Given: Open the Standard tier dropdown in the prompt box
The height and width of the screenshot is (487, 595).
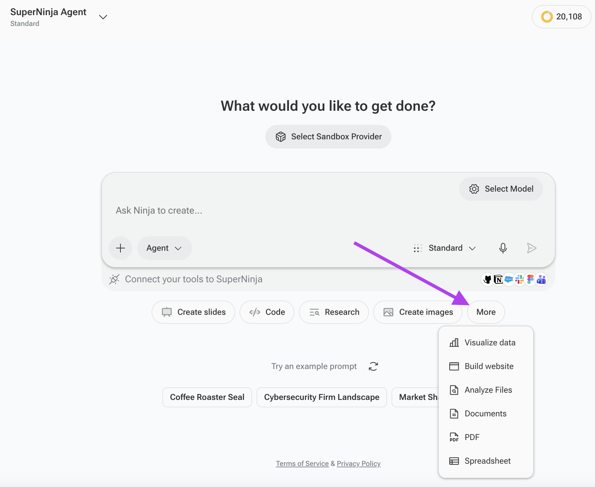Looking at the screenshot, I should (x=445, y=248).
